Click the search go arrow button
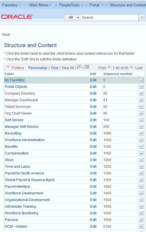Screen dimensions: 146x232 coord(142,17)
